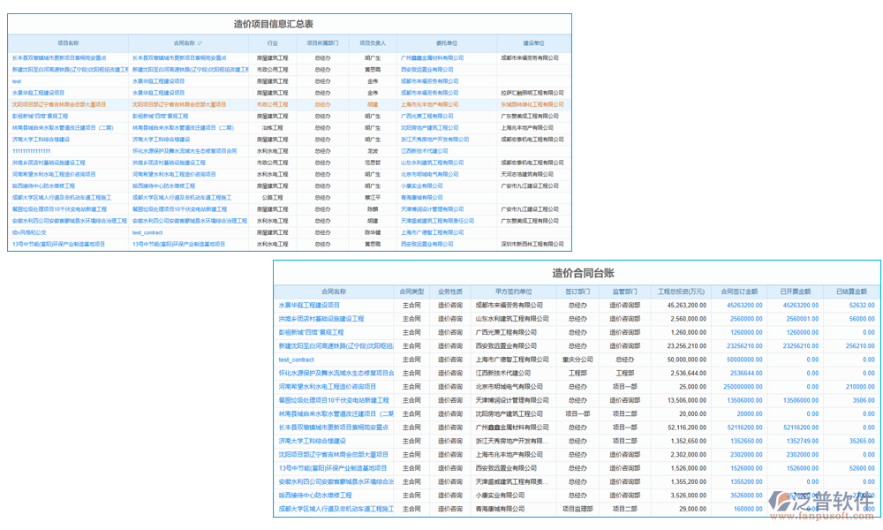883x530 pixels.
Task: Click 济南大学工科综合楼建设 in ledger table
Action: (313, 441)
